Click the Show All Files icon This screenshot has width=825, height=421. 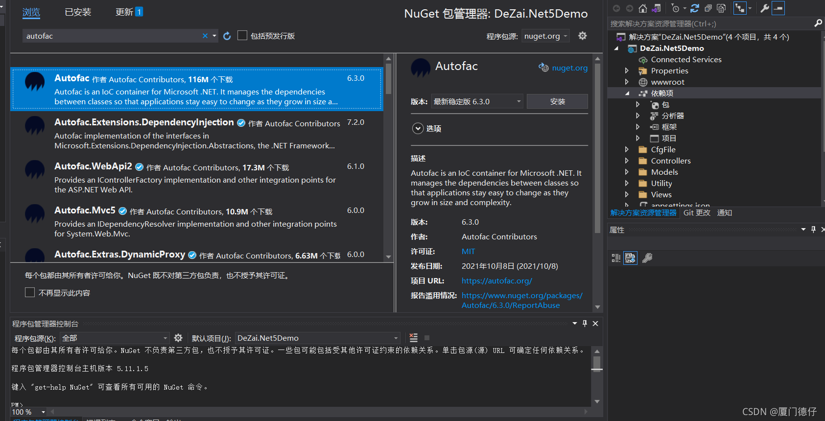(x=721, y=8)
